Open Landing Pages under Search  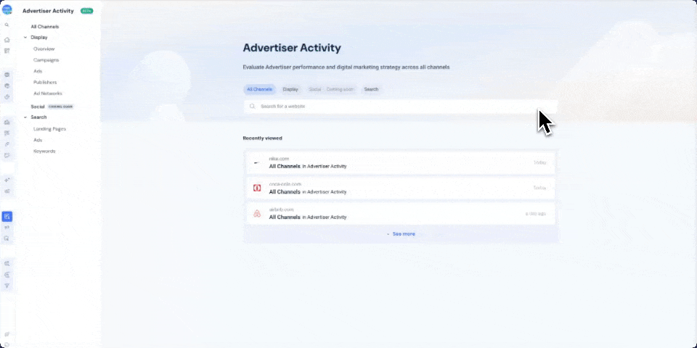tap(50, 129)
